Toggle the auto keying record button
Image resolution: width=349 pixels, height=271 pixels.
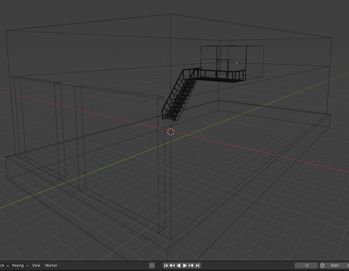(x=152, y=265)
